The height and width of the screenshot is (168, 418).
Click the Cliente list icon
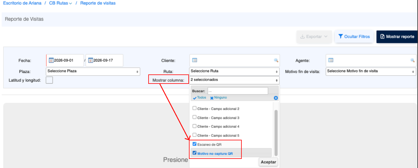coord(195,60)
